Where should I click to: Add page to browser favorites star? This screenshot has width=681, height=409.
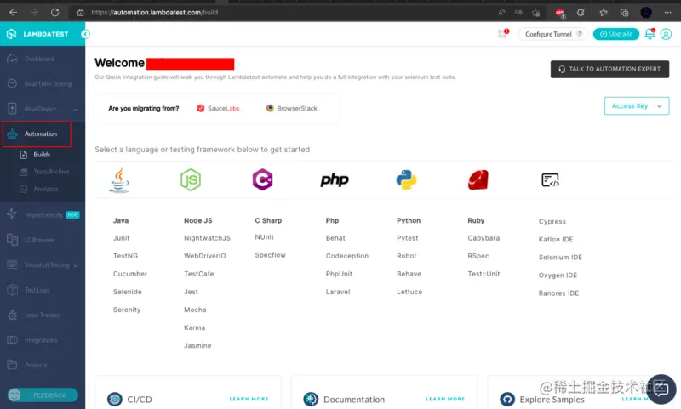point(536,13)
